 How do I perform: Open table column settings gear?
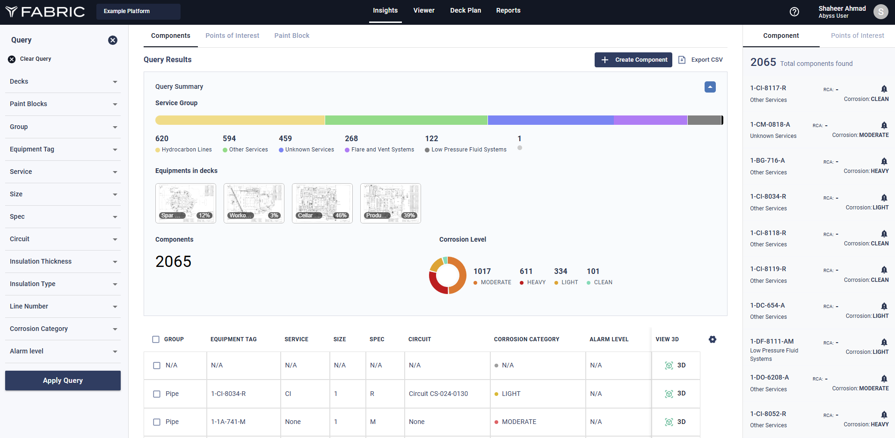point(712,339)
